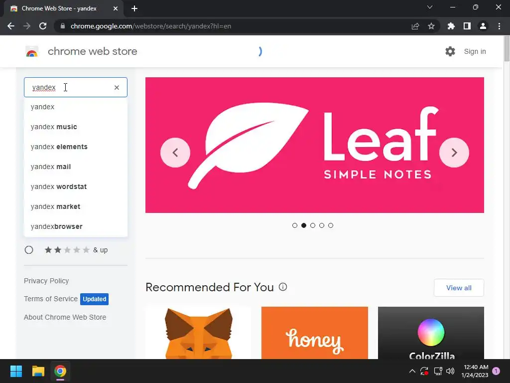Click the Chrome Web Store logo
The width and height of the screenshot is (510, 383).
tap(32, 51)
